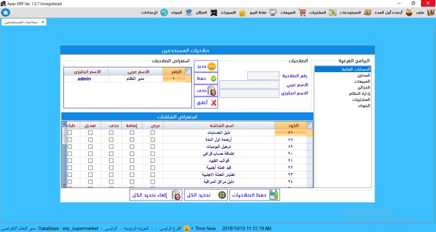Click the user face icon in status bar
Screen dimensions: 436x232
[x=187, y=229]
